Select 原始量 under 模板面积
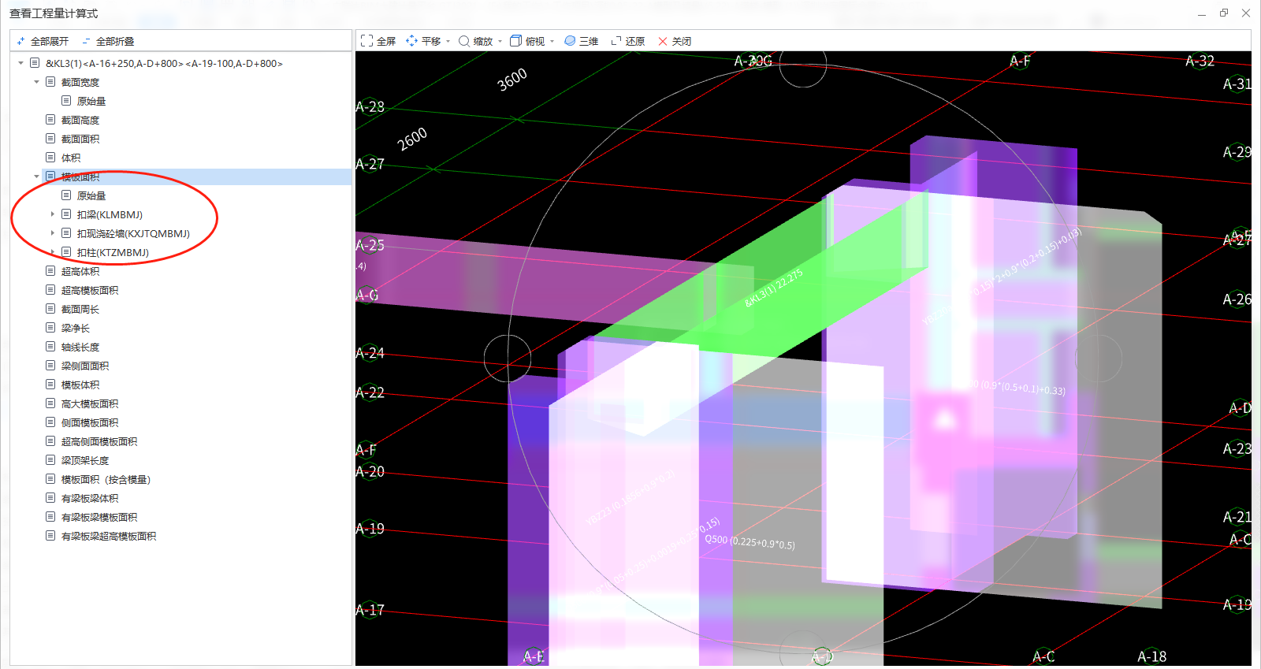The image size is (1261, 669). pos(91,195)
